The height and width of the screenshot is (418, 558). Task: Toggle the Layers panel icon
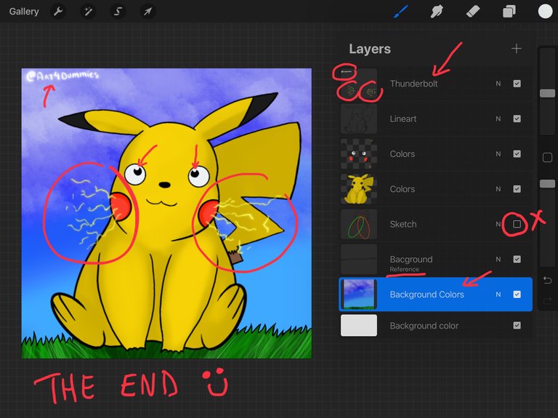[509, 12]
